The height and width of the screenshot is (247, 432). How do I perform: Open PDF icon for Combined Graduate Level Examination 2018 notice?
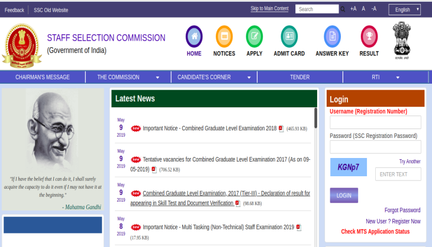281,129
